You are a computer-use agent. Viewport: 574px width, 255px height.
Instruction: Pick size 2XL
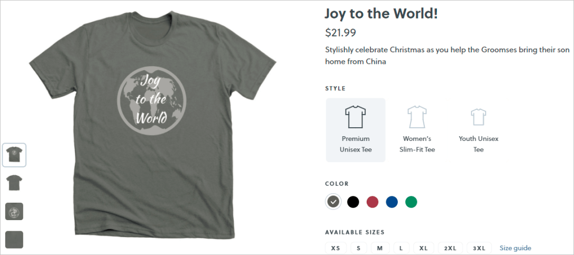450,248
